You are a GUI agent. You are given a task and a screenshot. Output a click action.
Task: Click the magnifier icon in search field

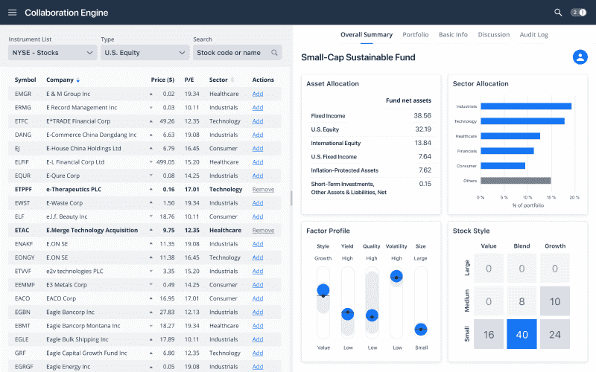(x=275, y=53)
